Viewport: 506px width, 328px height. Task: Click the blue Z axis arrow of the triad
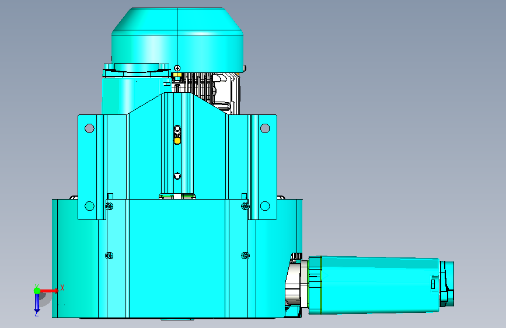37,303
